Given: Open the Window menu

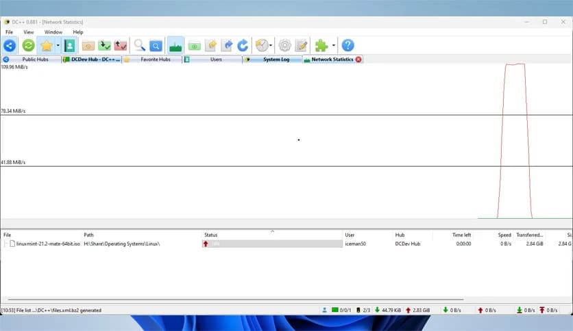Looking at the screenshot, I should click(53, 32).
